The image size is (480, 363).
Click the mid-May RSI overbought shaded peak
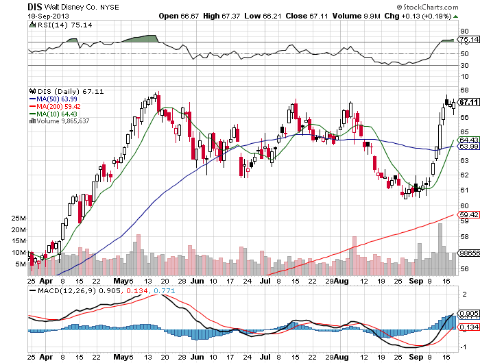tap(141, 38)
